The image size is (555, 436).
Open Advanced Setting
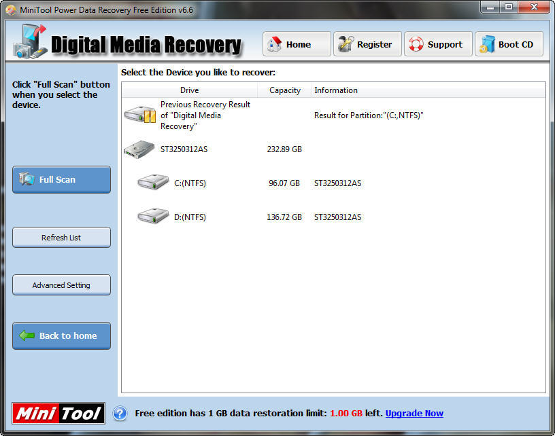click(x=61, y=285)
